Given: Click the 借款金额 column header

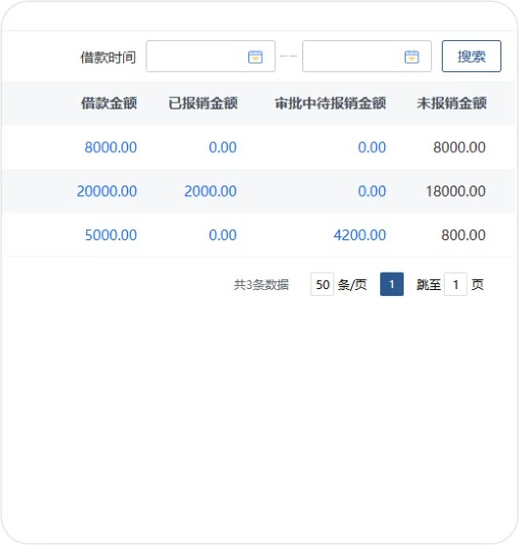Looking at the screenshot, I should point(108,104).
